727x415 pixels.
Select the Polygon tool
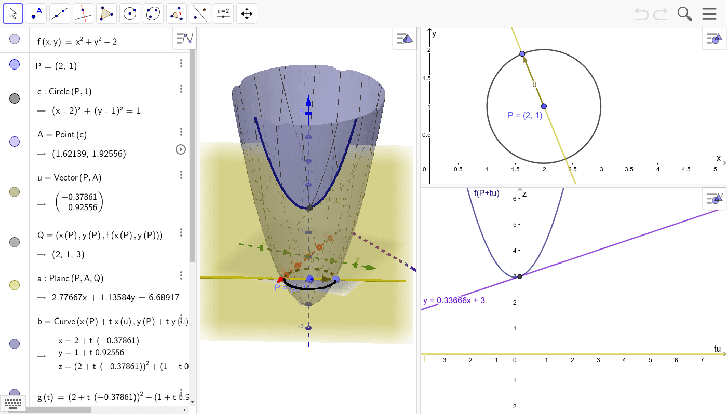click(x=106, y=13)
